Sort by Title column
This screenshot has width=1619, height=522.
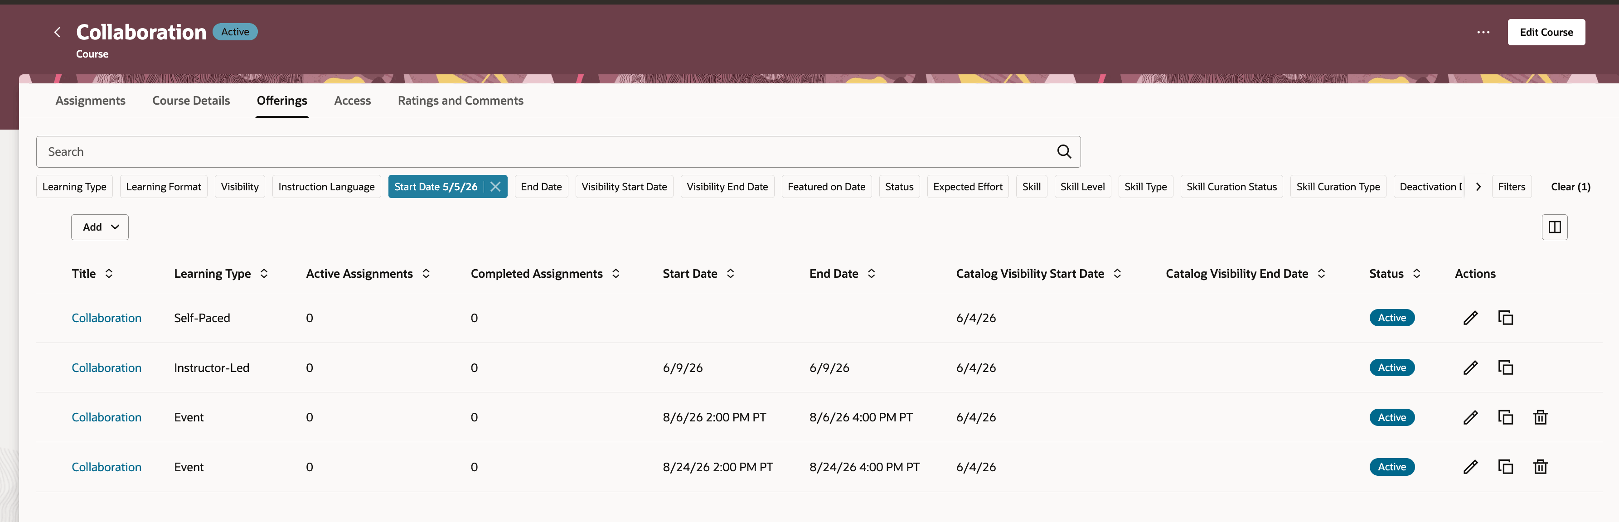[x=109, y=273]
